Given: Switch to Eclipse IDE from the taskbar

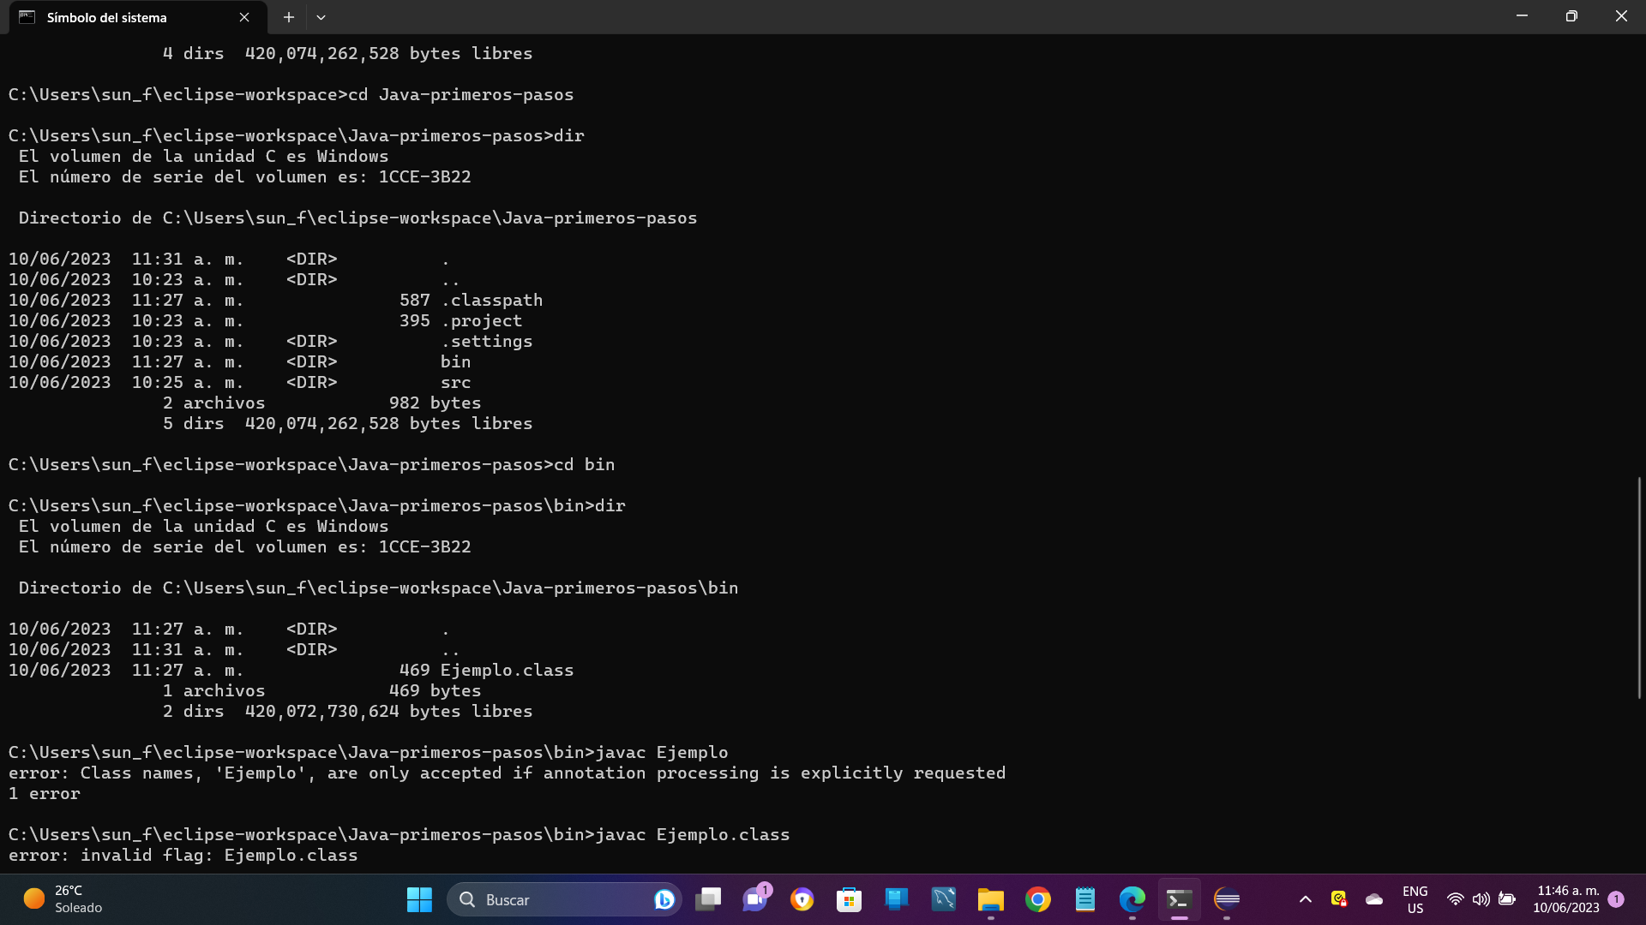Looking at the screenshot, I should [x=1227, y=899].
